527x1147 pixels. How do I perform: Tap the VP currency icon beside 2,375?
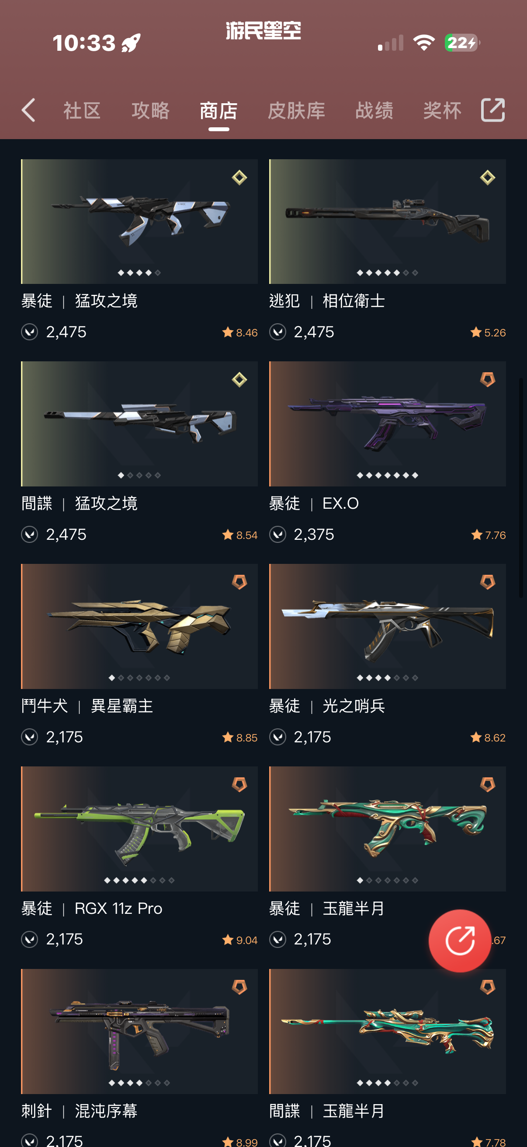pos(277,534)
